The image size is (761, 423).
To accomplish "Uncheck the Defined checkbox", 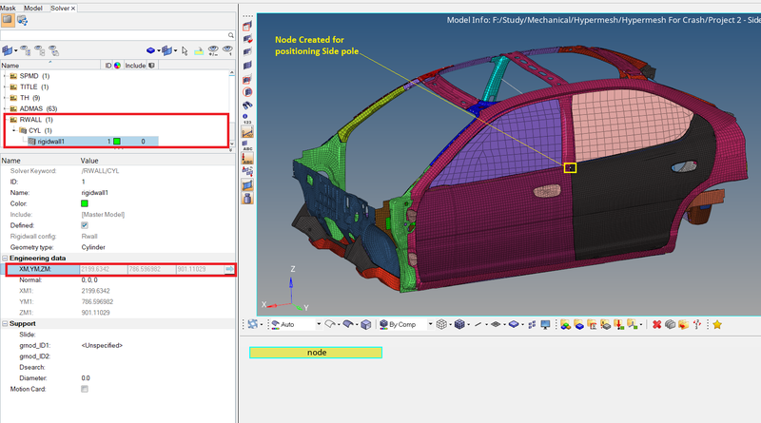I will (x=85, y=225).
